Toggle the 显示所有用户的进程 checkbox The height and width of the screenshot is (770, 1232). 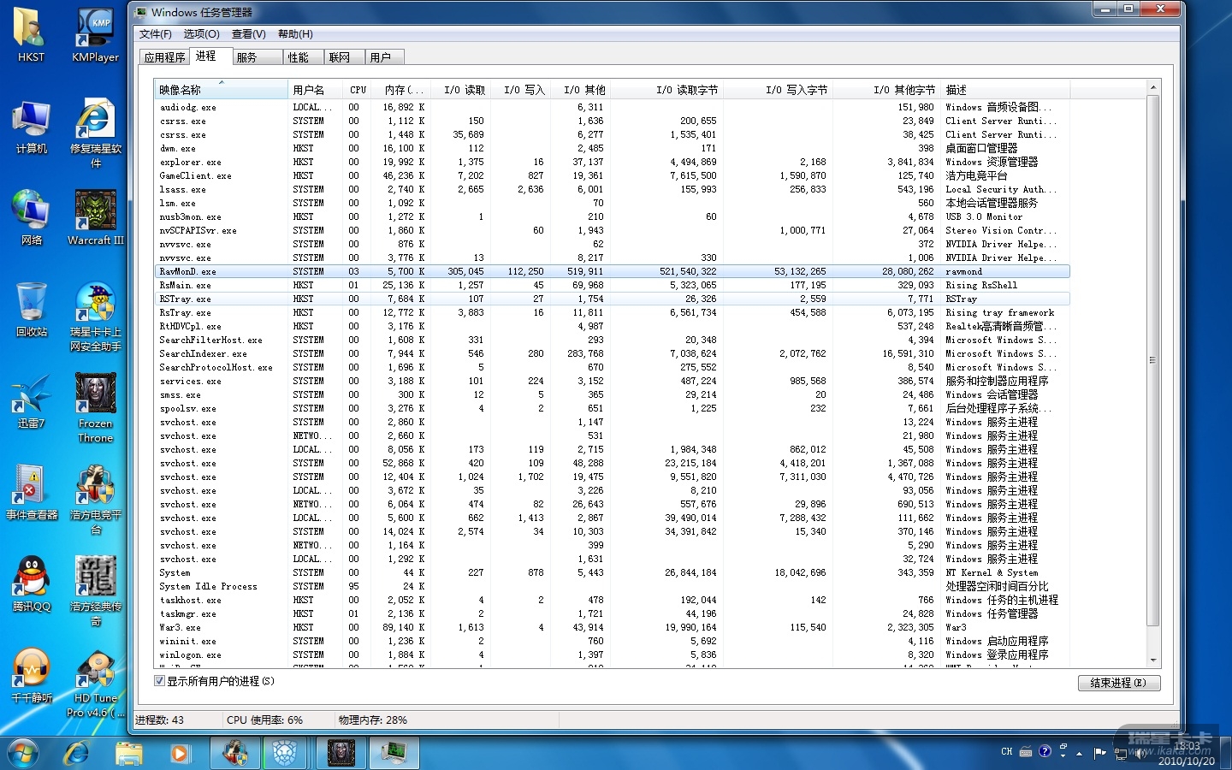click(159, 681)
